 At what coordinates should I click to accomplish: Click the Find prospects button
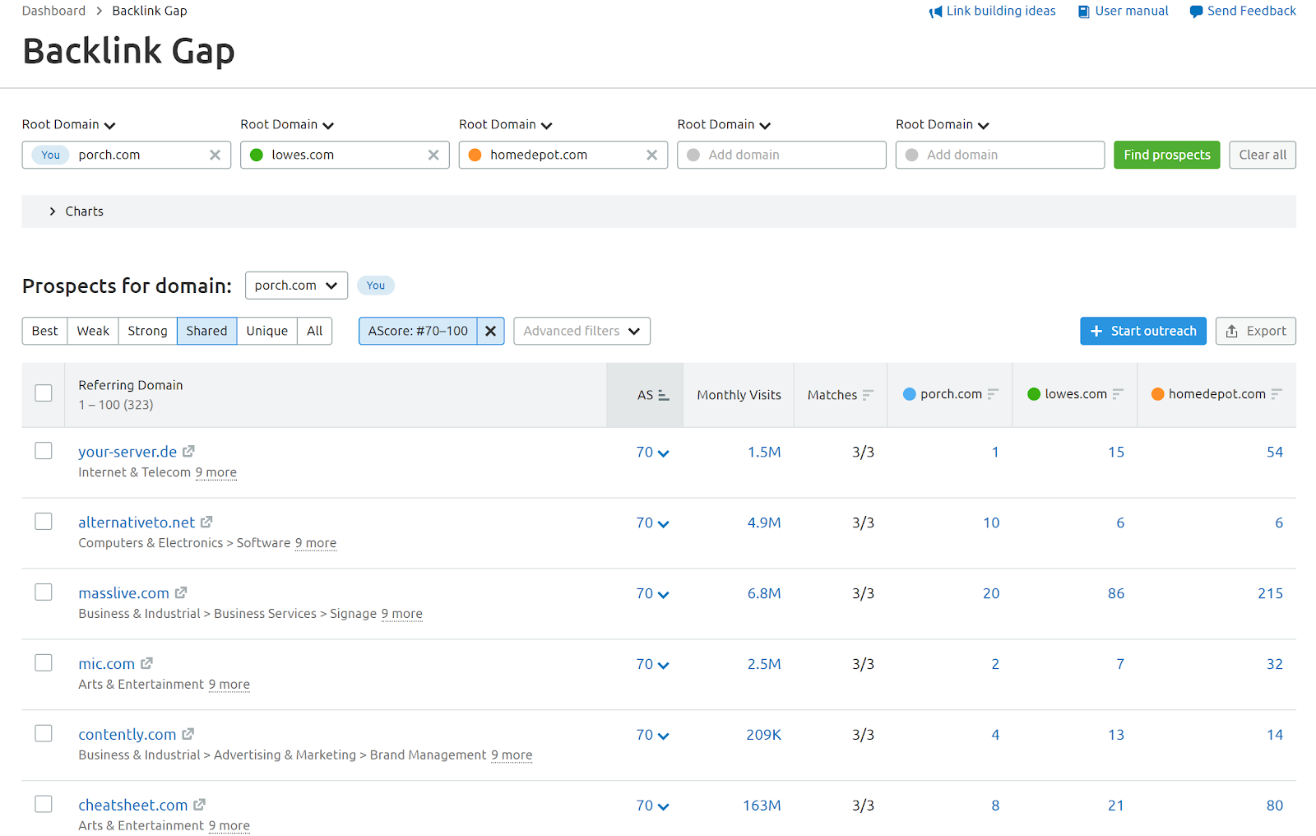point(1166,155)
